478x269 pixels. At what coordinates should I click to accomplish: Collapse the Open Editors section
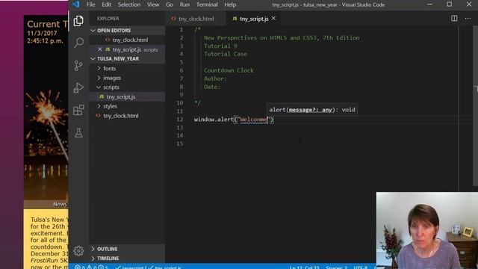(x=127, y=30)
